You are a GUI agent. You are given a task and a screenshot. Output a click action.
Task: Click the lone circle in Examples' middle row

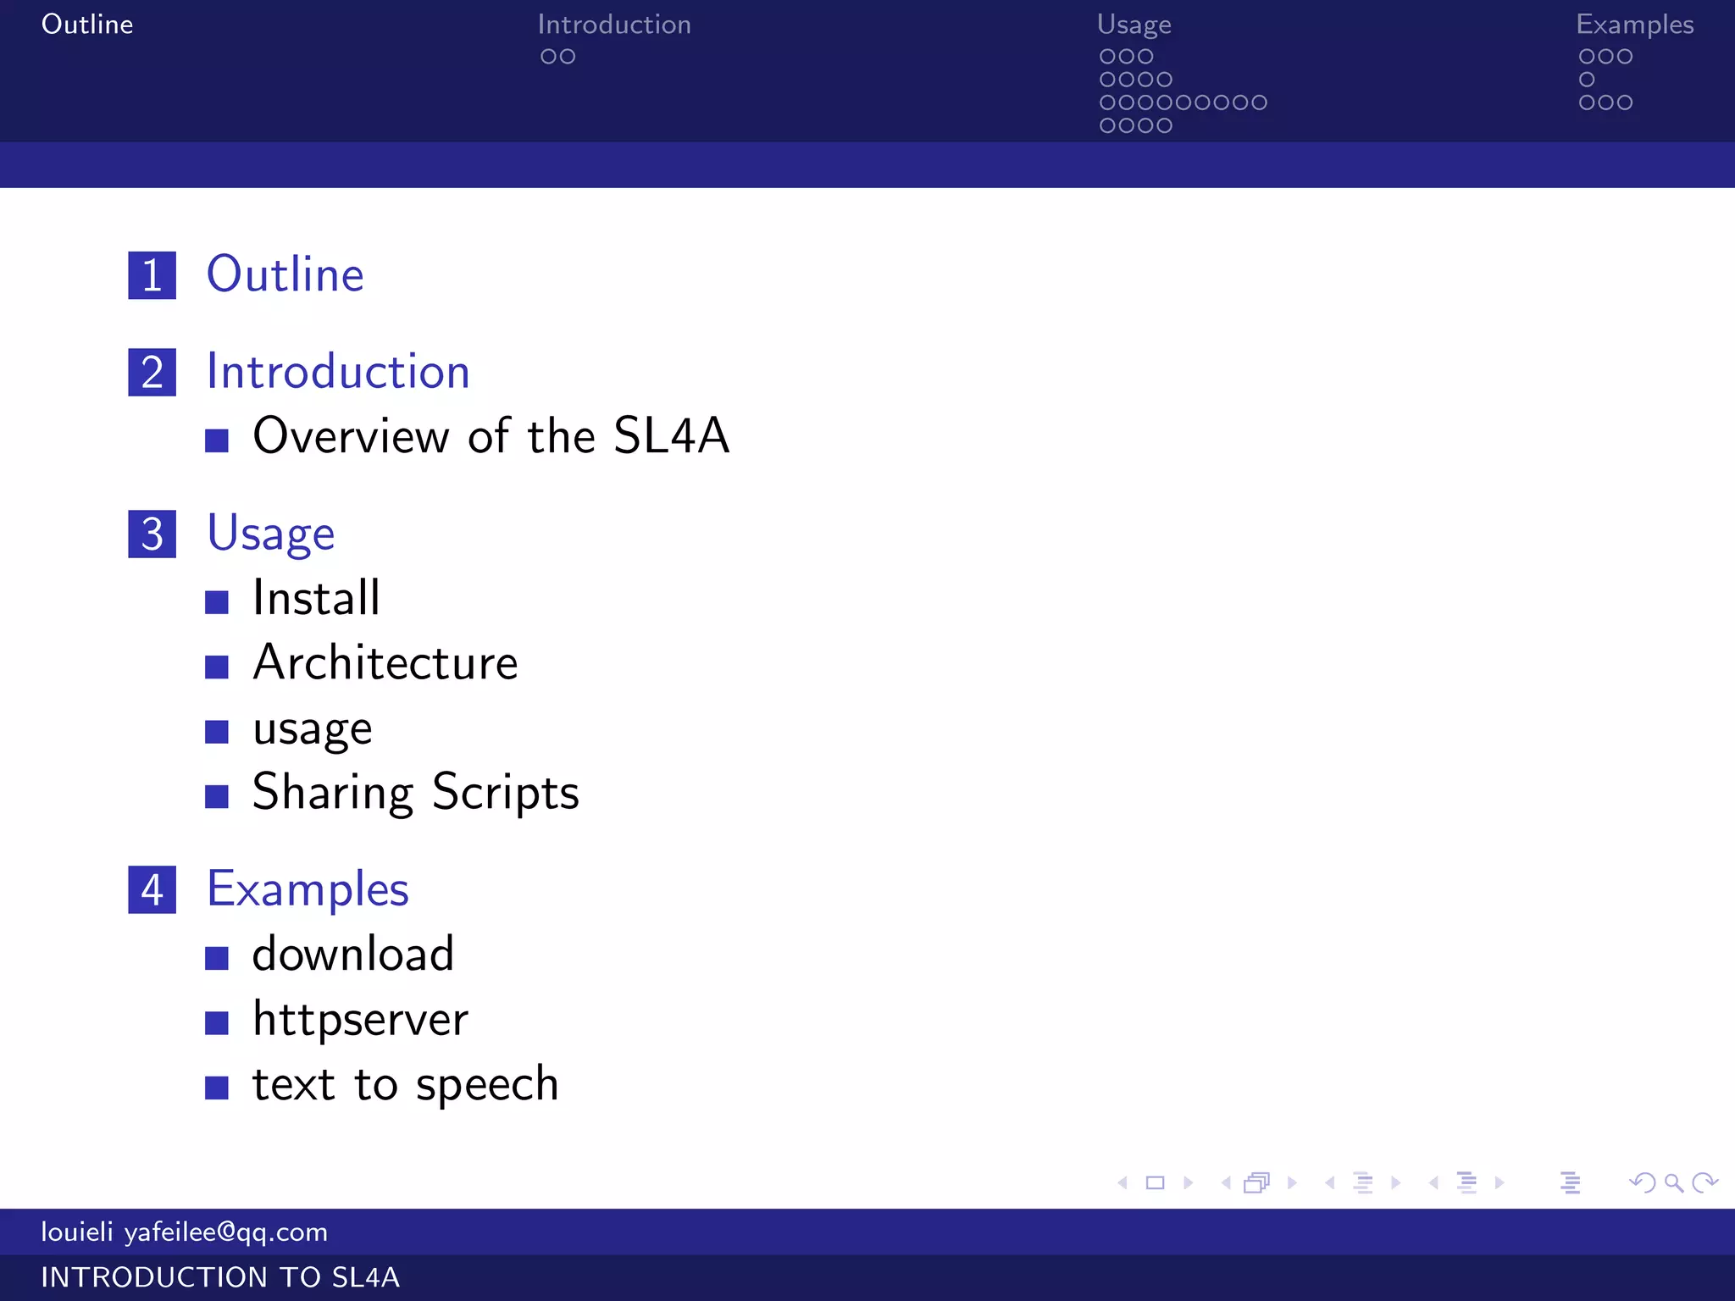(1587, 80)
